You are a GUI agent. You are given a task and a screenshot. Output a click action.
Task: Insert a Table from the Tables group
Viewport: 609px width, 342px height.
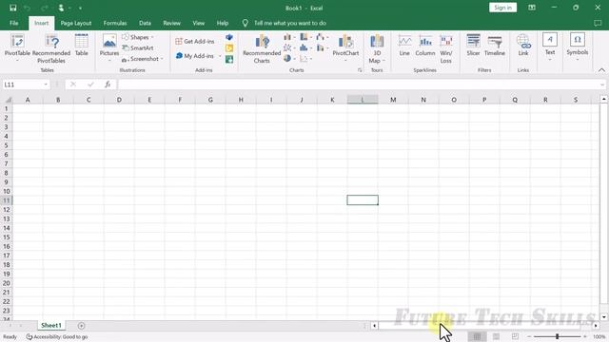pyautogui.click(x=81, y=45)
